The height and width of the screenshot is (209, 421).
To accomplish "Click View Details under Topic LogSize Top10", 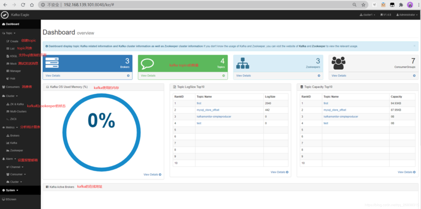I will click(x=279, y=172).
